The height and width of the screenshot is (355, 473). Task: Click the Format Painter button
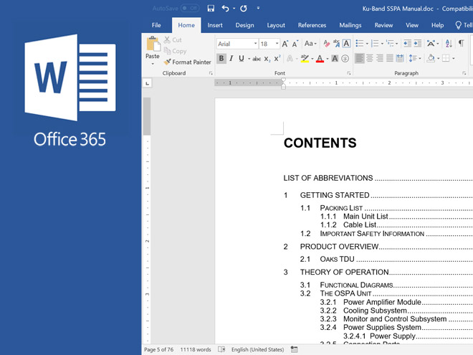click(x=187, y=62)
